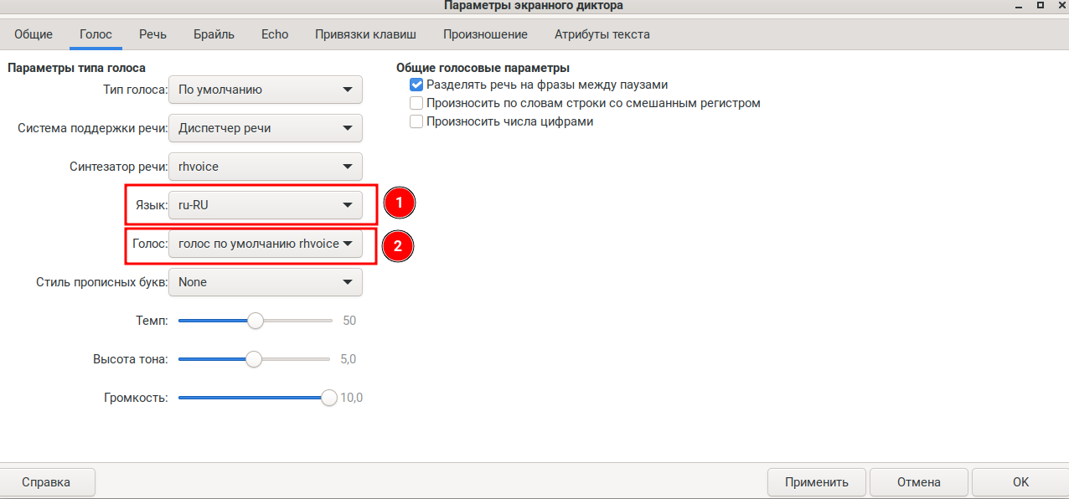The height and width of the screenshot is (499, 1069).
Task: Expand the 'Язык' ru-RU dropdown
Action: pos(265,205)
